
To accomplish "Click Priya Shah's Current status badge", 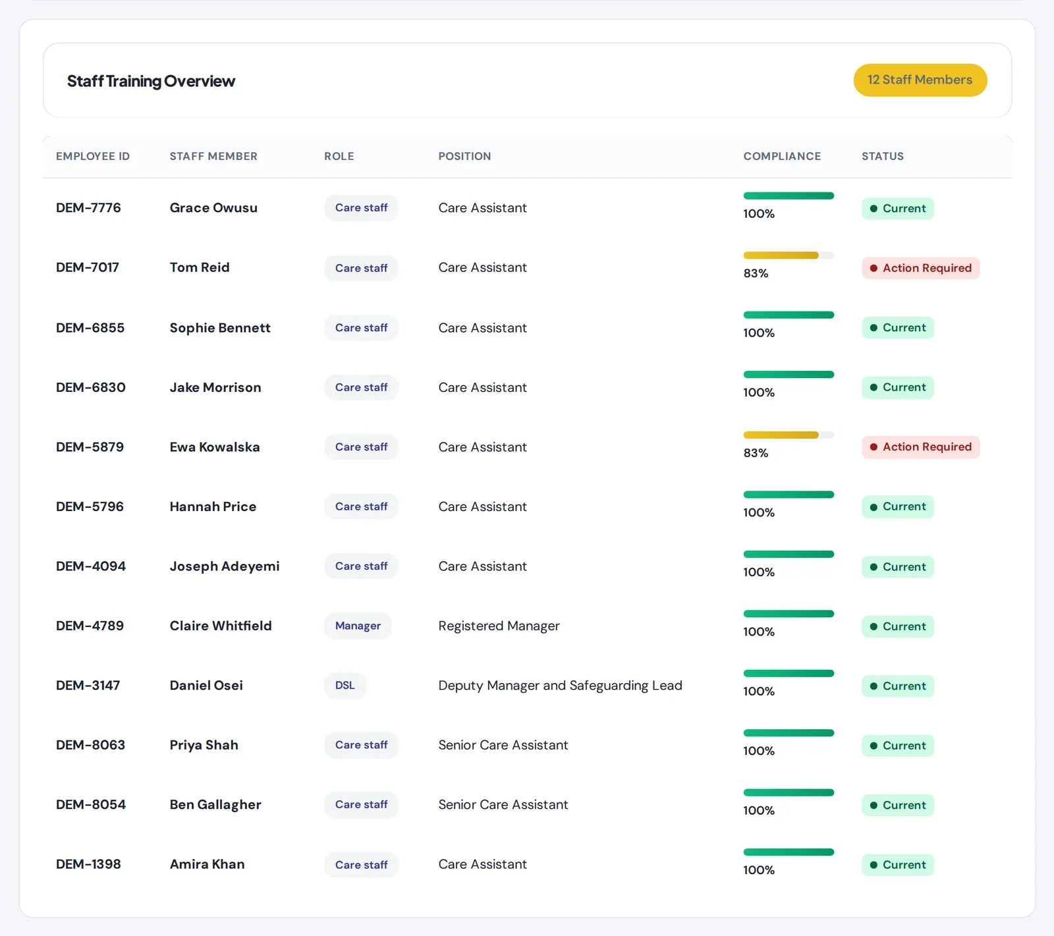I will [897, 746].
